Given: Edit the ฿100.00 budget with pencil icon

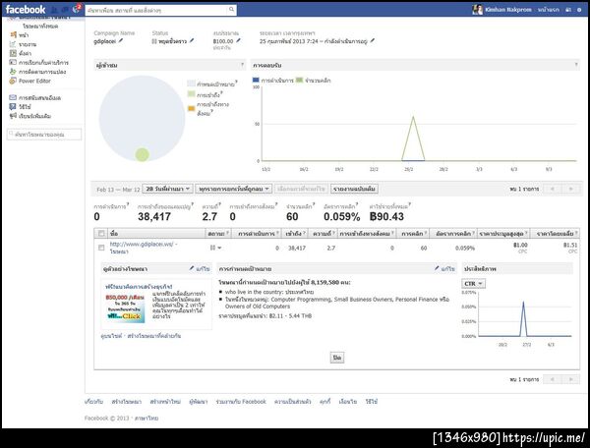Looking at the screenshot, I should click(238, 40).
